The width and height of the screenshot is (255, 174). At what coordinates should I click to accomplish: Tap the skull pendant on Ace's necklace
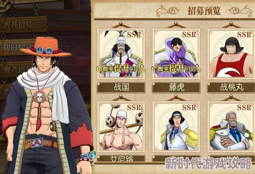39,97
